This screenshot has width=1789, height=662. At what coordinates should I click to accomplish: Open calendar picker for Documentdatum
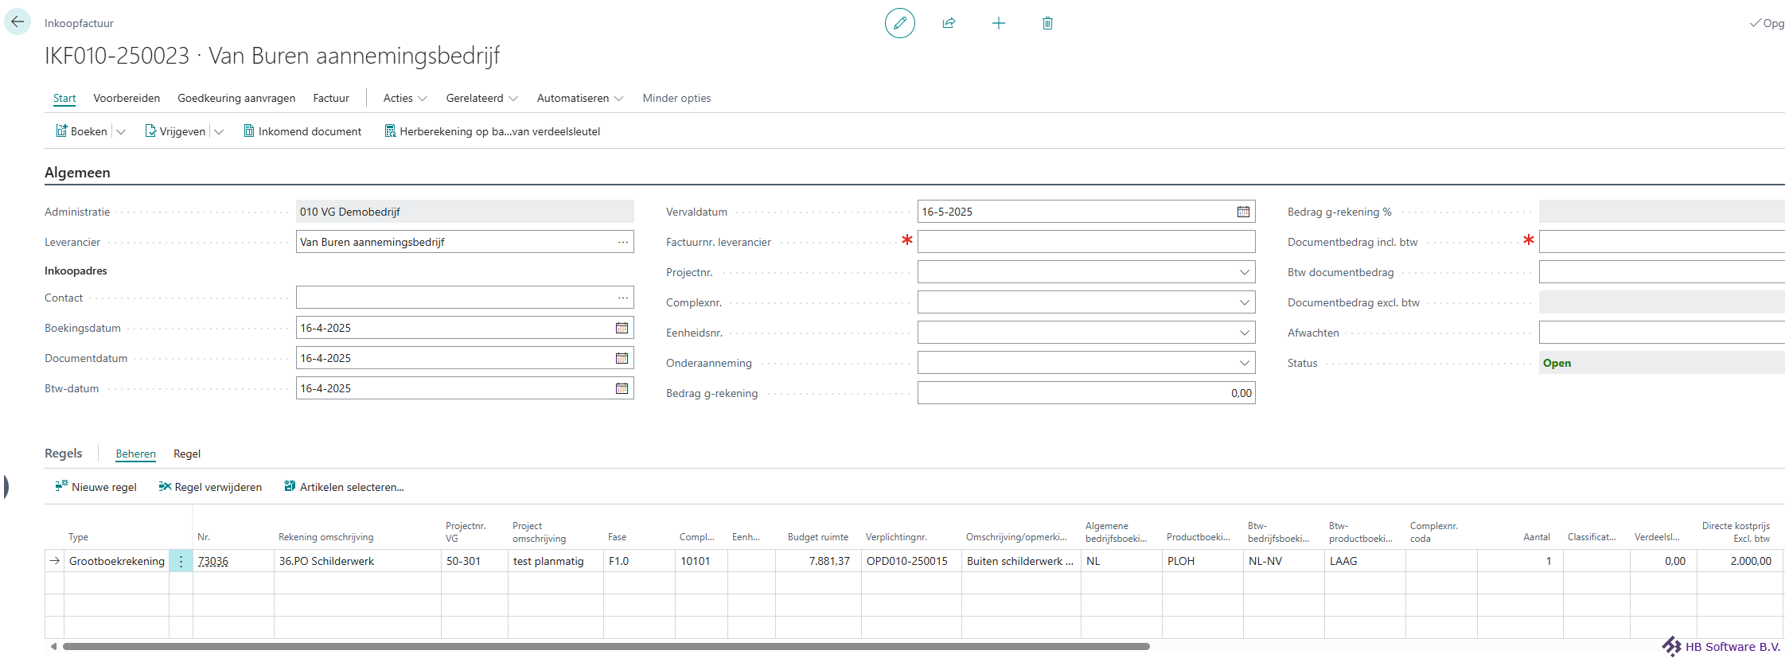point(622,358)
